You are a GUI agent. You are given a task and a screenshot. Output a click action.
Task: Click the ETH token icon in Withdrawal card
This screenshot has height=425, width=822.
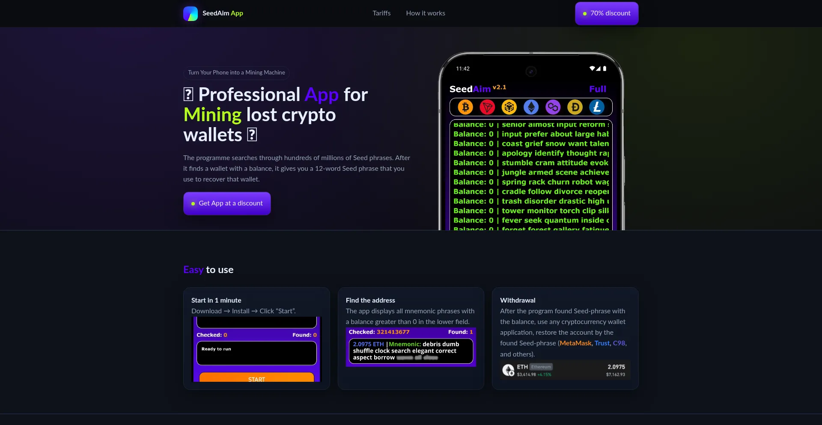508,370
